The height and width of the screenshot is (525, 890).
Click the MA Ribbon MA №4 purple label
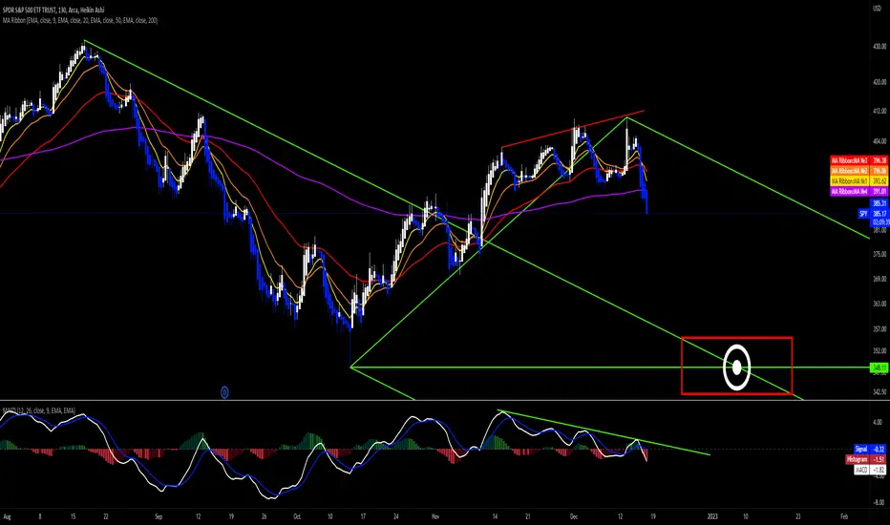858,192
